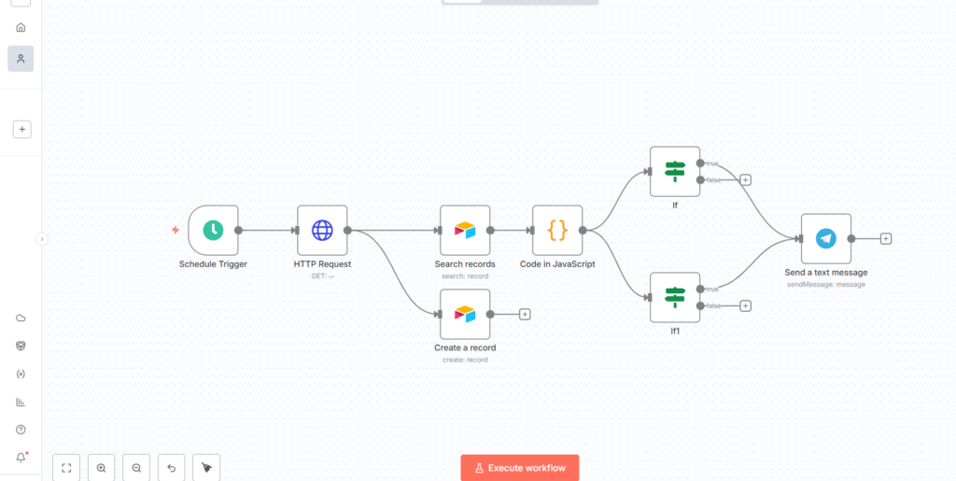Open the Schedule Trigger node
The width and height of the screenshot is (956, 481).
pyautogui.click(x=213, y=230)
